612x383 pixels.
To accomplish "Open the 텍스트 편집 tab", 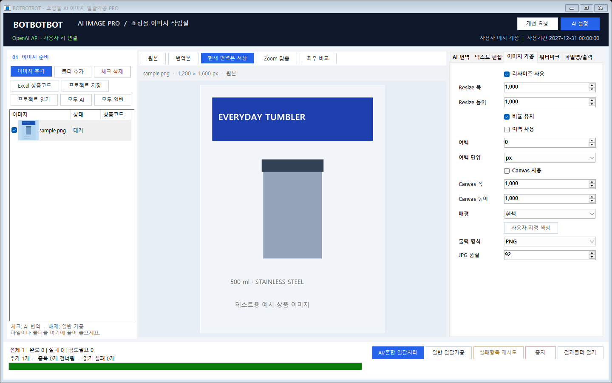I will click(488, 57).
